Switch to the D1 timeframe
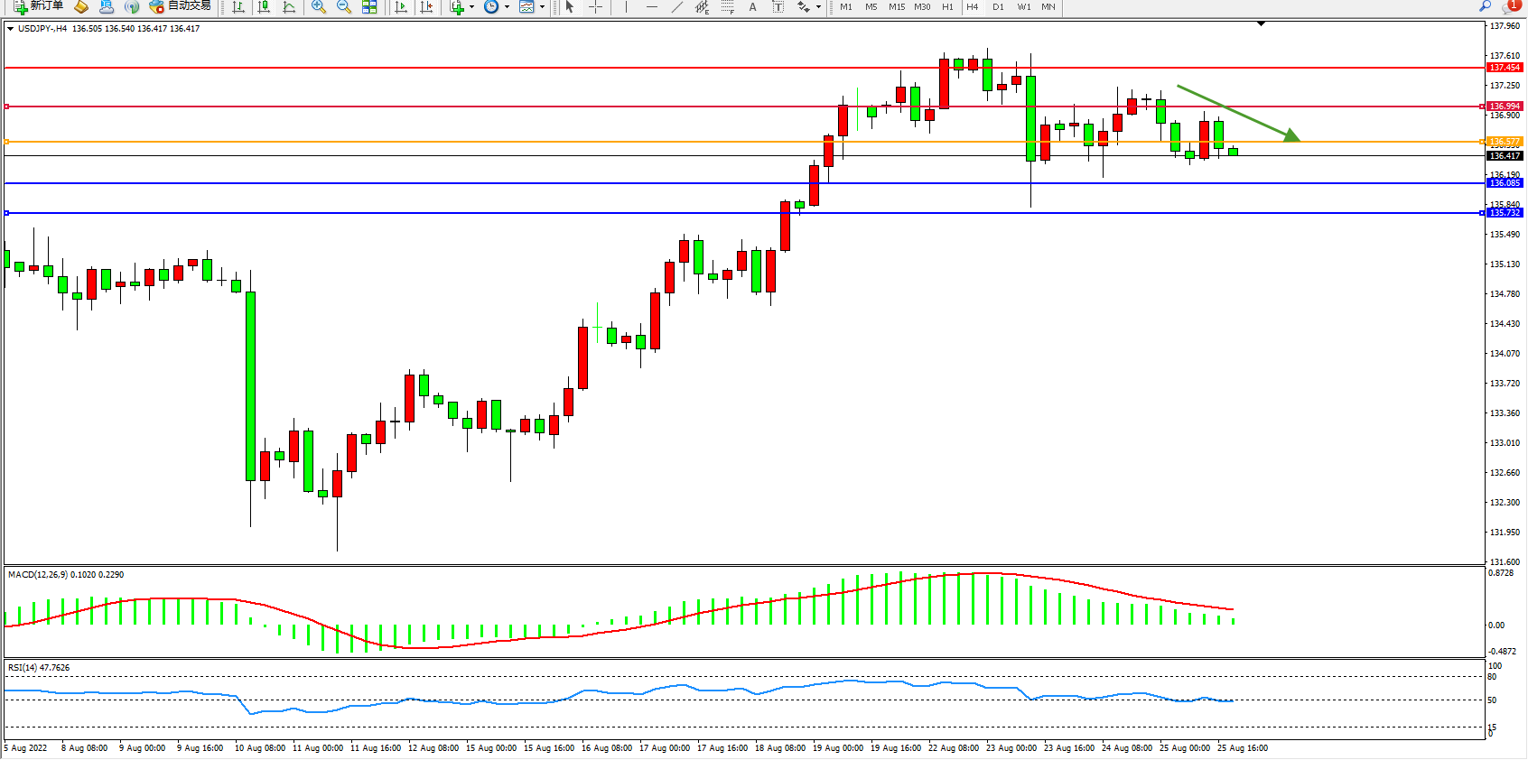1528x760 pixels. click(998, 7)
